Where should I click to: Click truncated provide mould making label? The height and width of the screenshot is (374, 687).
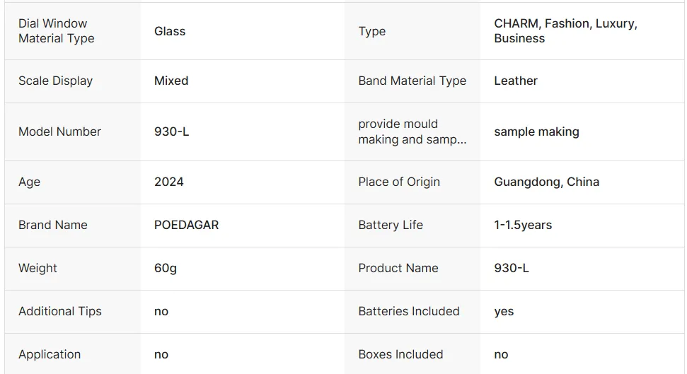pos(412,132)
